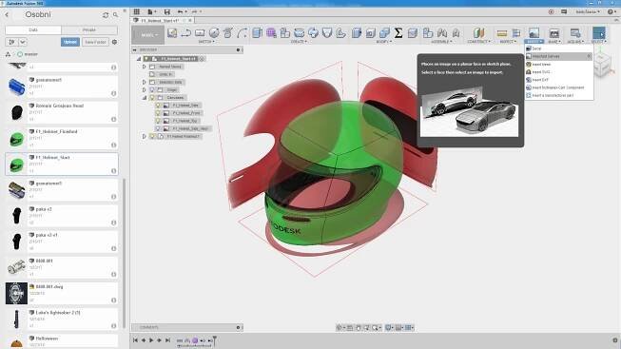Click the New Folder button
This screenshot has width=621, height=349.
pos(95,42)
